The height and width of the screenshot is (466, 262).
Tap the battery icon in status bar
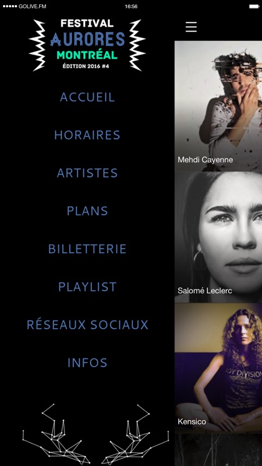[254, 6]
